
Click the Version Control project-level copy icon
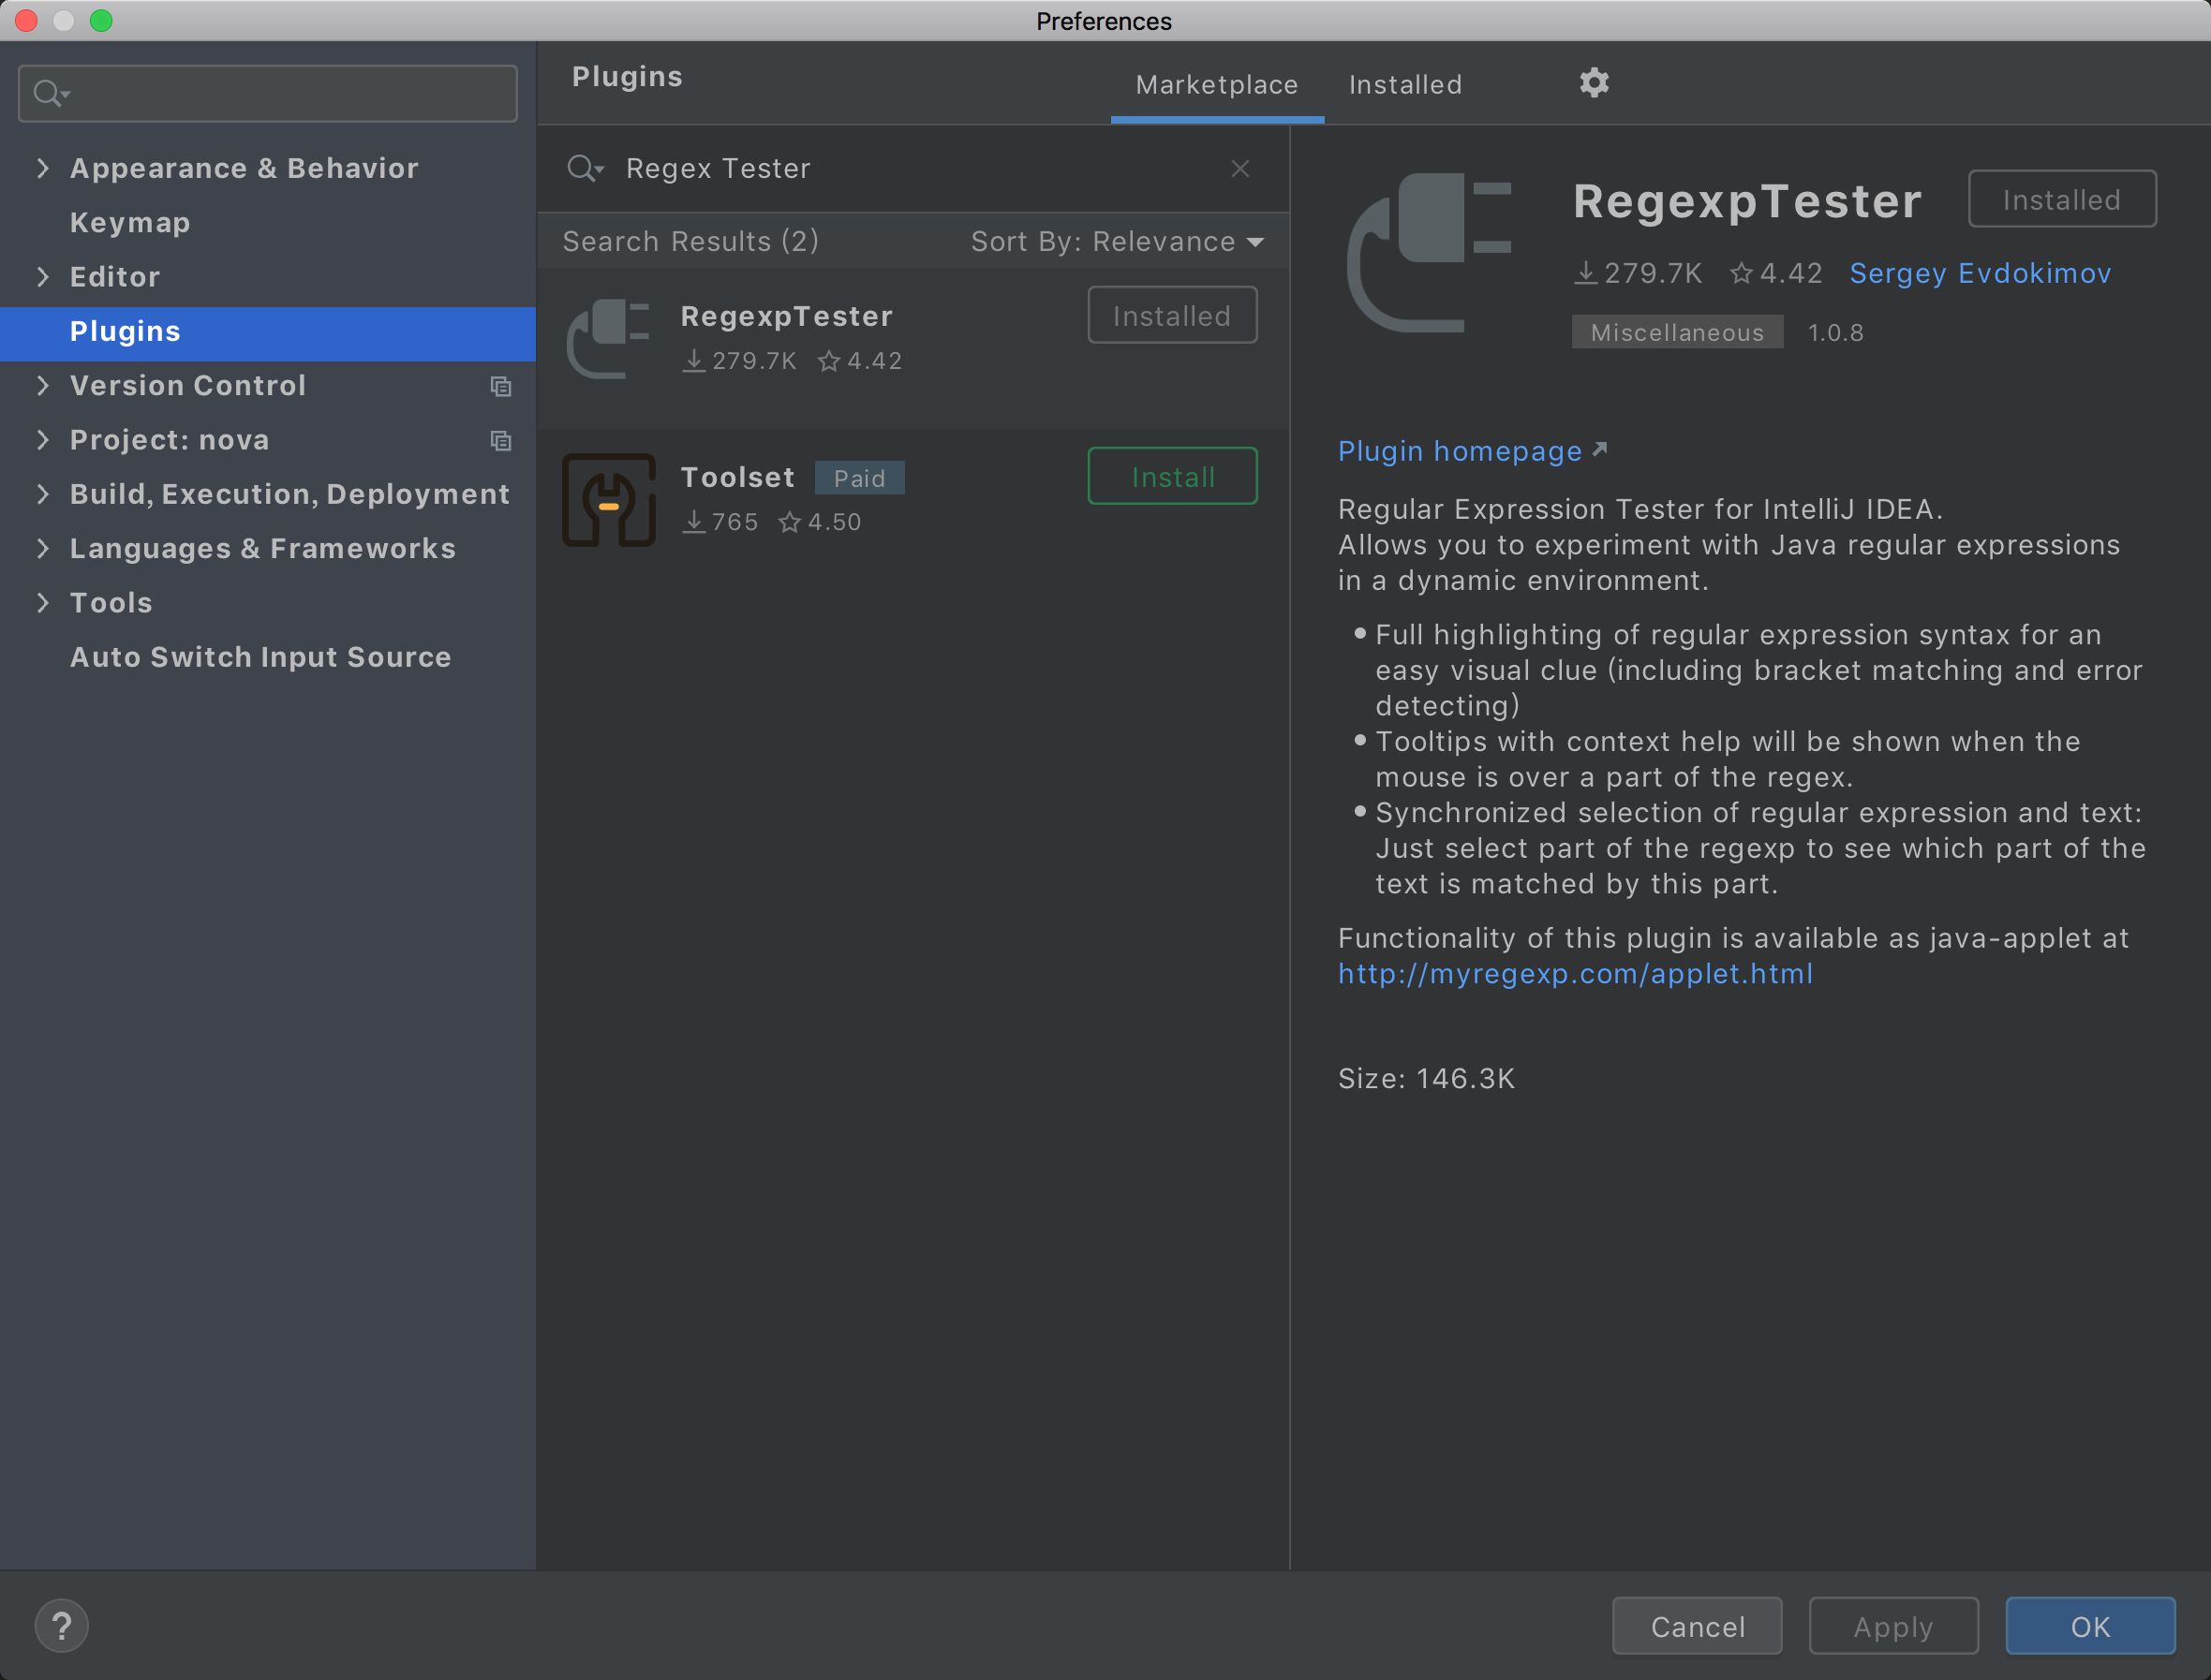(x=501, y=386)
